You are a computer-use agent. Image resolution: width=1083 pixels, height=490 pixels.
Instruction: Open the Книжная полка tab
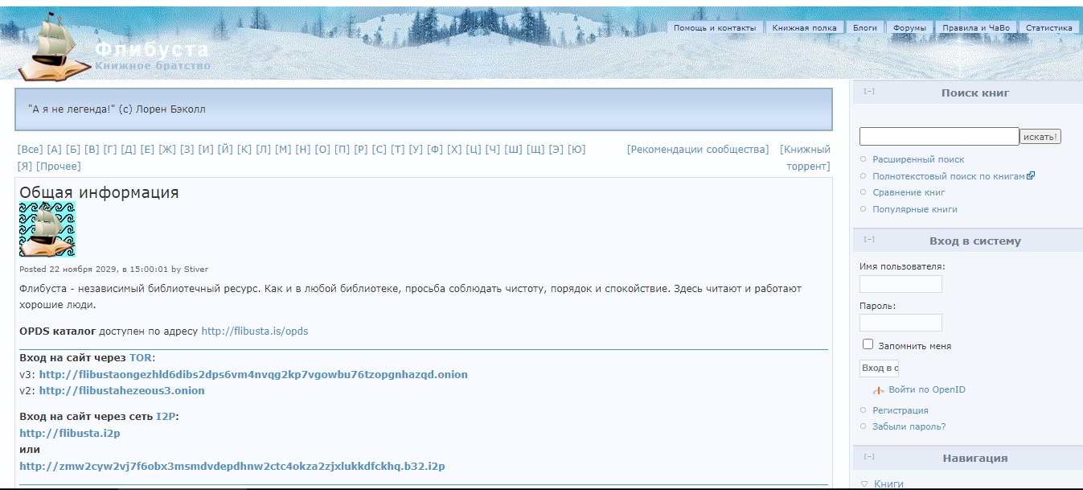[x=805, y=27]
